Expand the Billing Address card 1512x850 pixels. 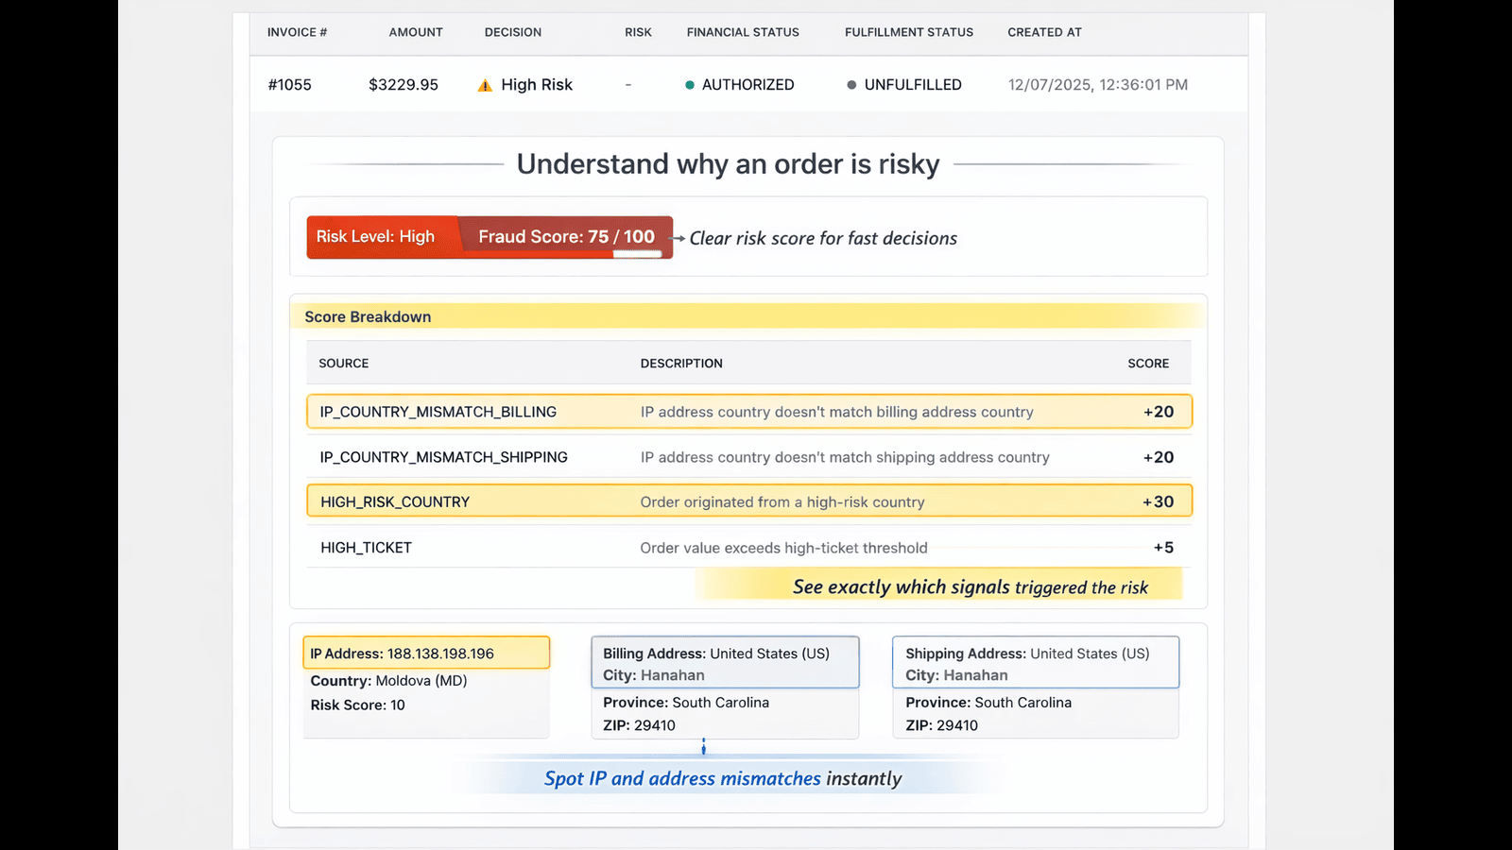click(x=725, y=662)
